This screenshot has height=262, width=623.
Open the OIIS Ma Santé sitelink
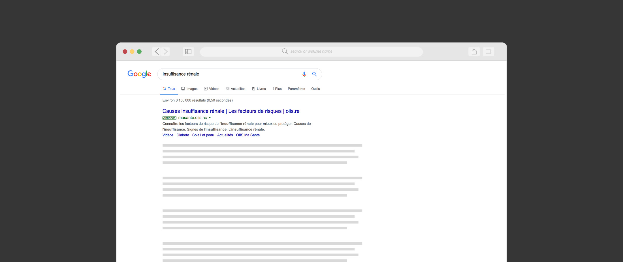[x=248, y=135]
